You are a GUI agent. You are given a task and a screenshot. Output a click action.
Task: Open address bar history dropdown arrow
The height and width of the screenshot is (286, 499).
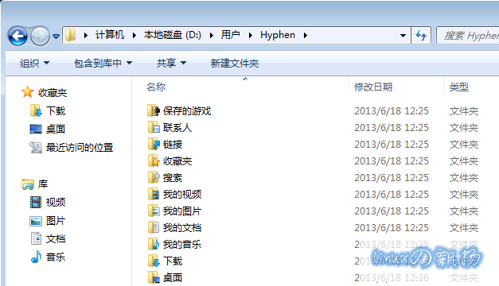[x=403, y=35]
